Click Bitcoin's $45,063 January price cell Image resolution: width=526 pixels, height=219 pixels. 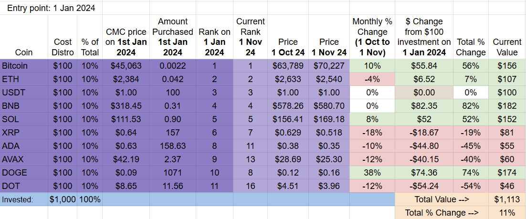[x=126, y=66]
